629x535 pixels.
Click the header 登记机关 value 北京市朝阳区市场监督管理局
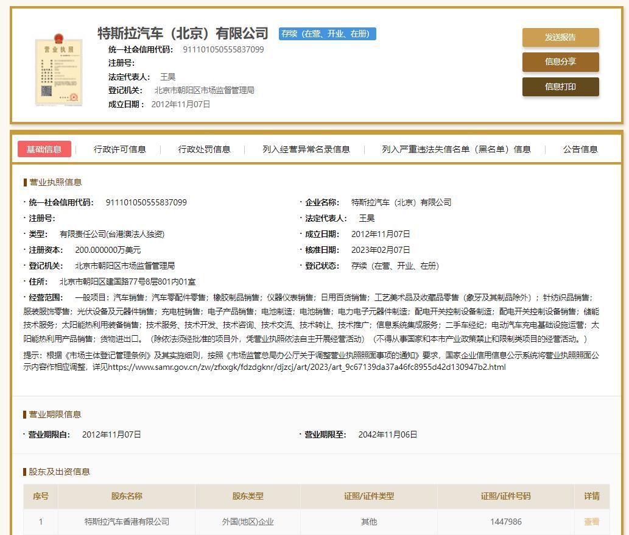204,90
